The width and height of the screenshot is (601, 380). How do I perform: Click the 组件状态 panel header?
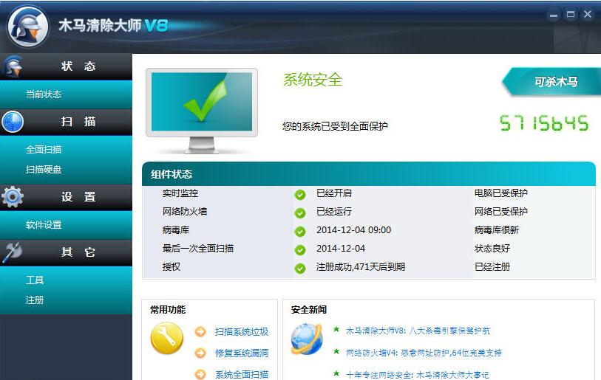click(369, 174)
